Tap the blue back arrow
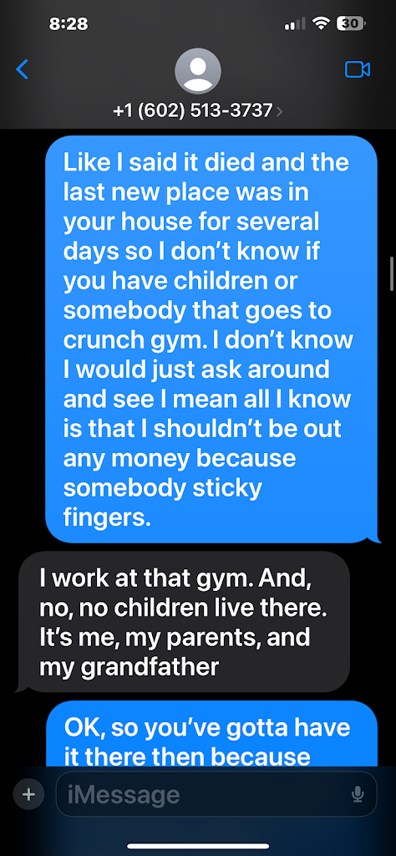The image size is (396, 856). [x=22, y=69]
